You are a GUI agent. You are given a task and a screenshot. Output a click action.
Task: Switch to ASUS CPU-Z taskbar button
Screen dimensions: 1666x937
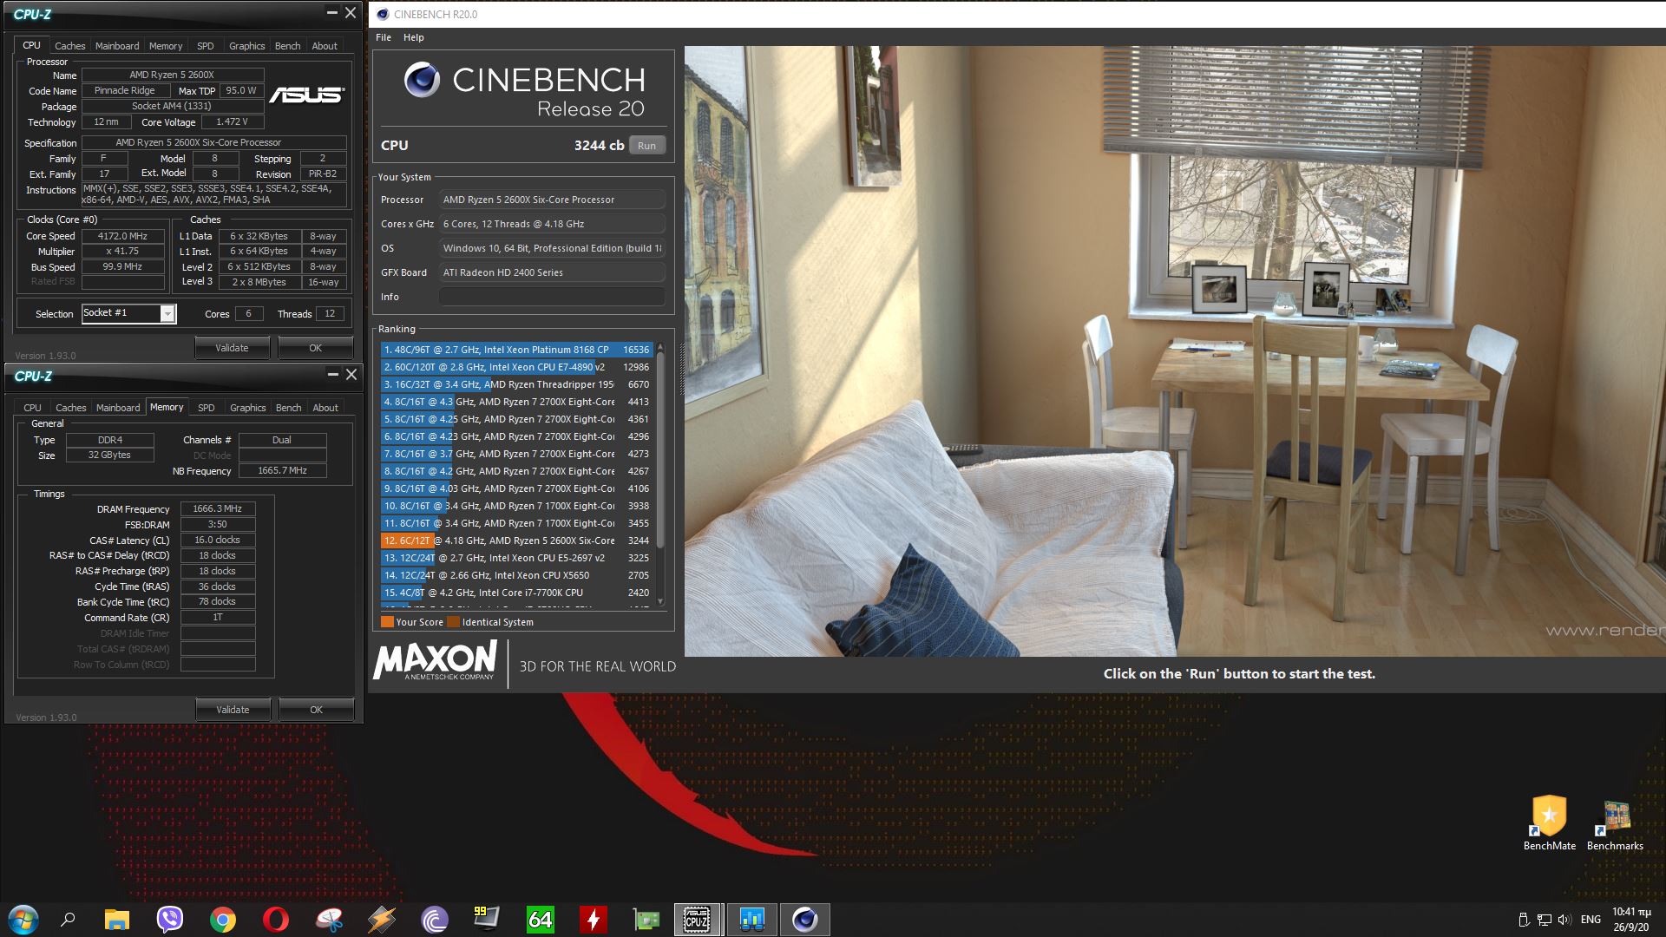pos(698,920)
